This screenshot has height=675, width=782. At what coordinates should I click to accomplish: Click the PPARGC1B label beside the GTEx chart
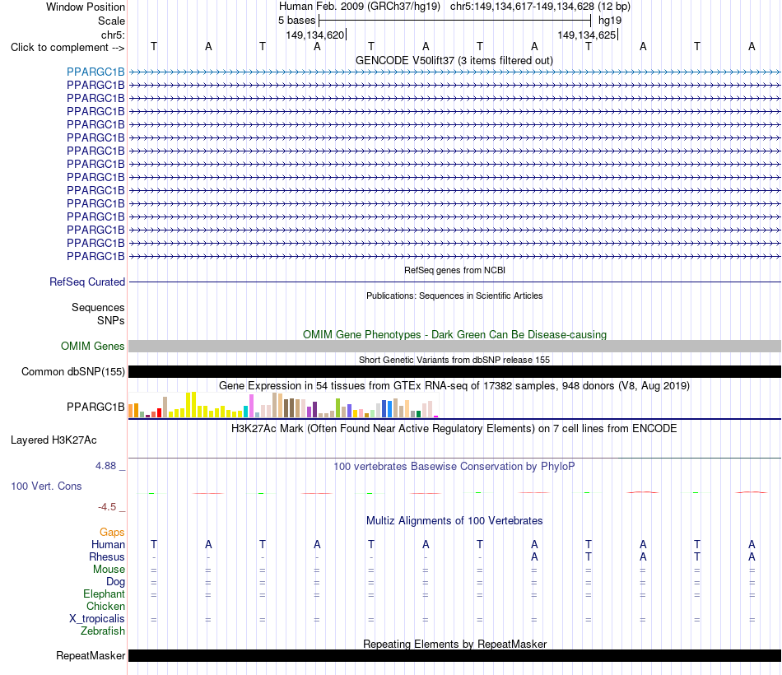click(x=95, y=407)
